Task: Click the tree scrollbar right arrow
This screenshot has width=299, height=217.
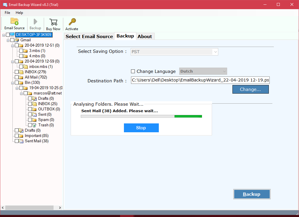Action: pos(60,208)
